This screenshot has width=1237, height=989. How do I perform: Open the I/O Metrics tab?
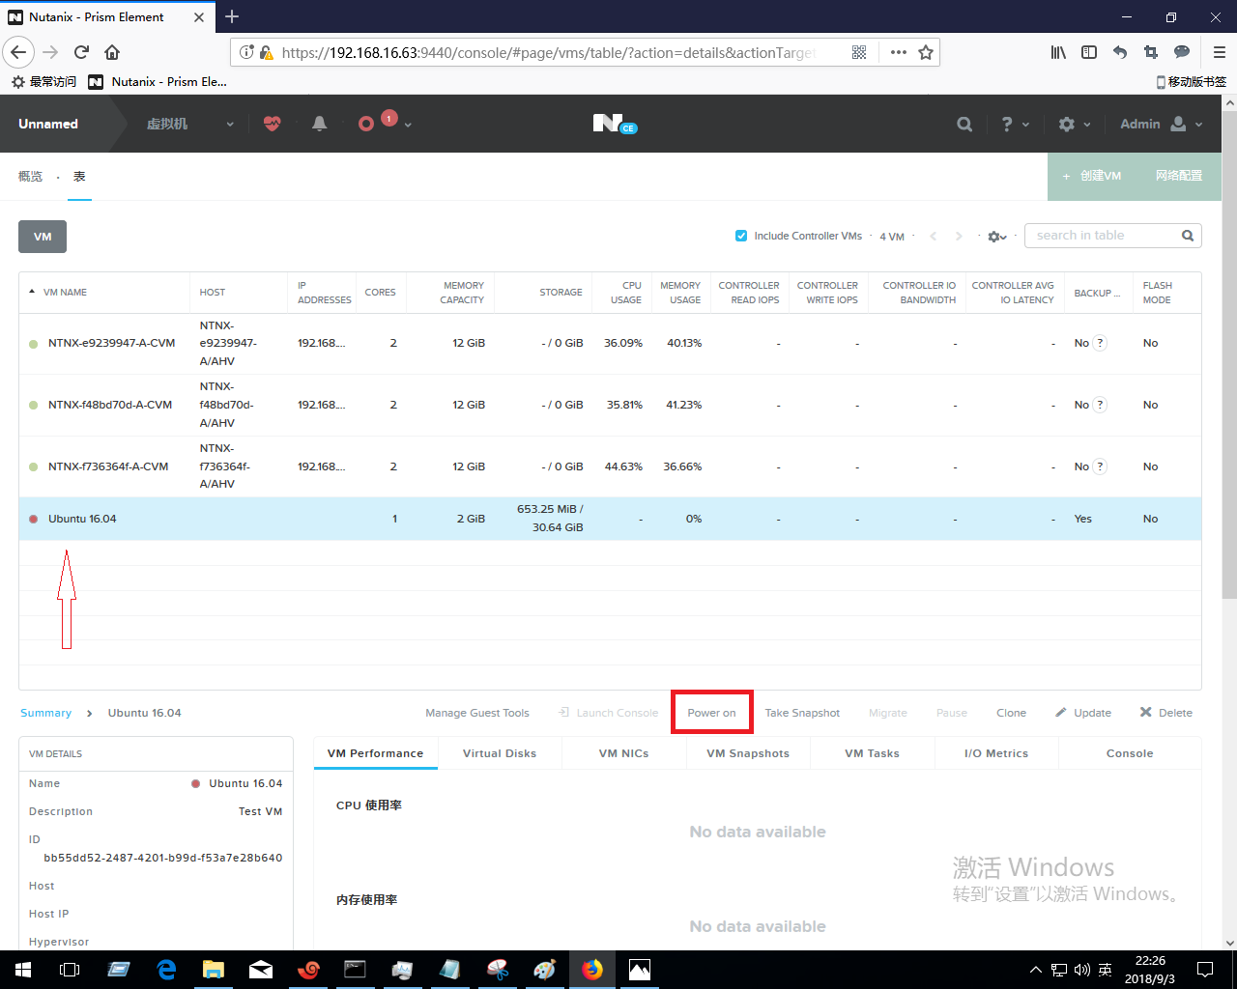pyautogui.click(x=996, y=753)
